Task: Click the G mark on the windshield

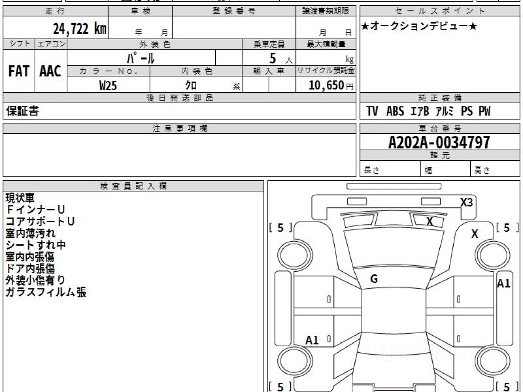Action: point(374,280)
